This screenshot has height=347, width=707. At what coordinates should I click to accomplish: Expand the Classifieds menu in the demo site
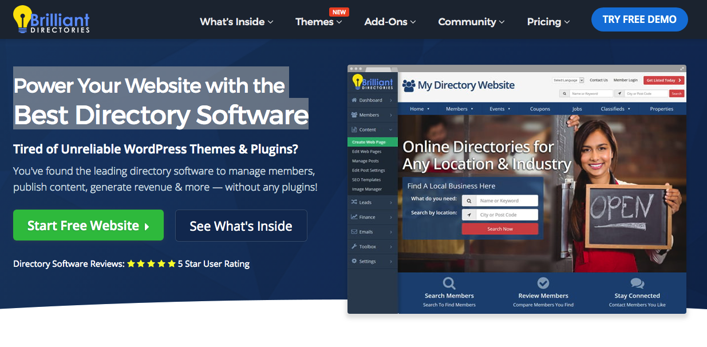tap(614, 108)
